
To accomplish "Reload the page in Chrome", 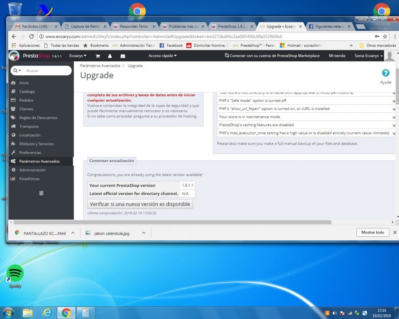I will click(31, 36).
